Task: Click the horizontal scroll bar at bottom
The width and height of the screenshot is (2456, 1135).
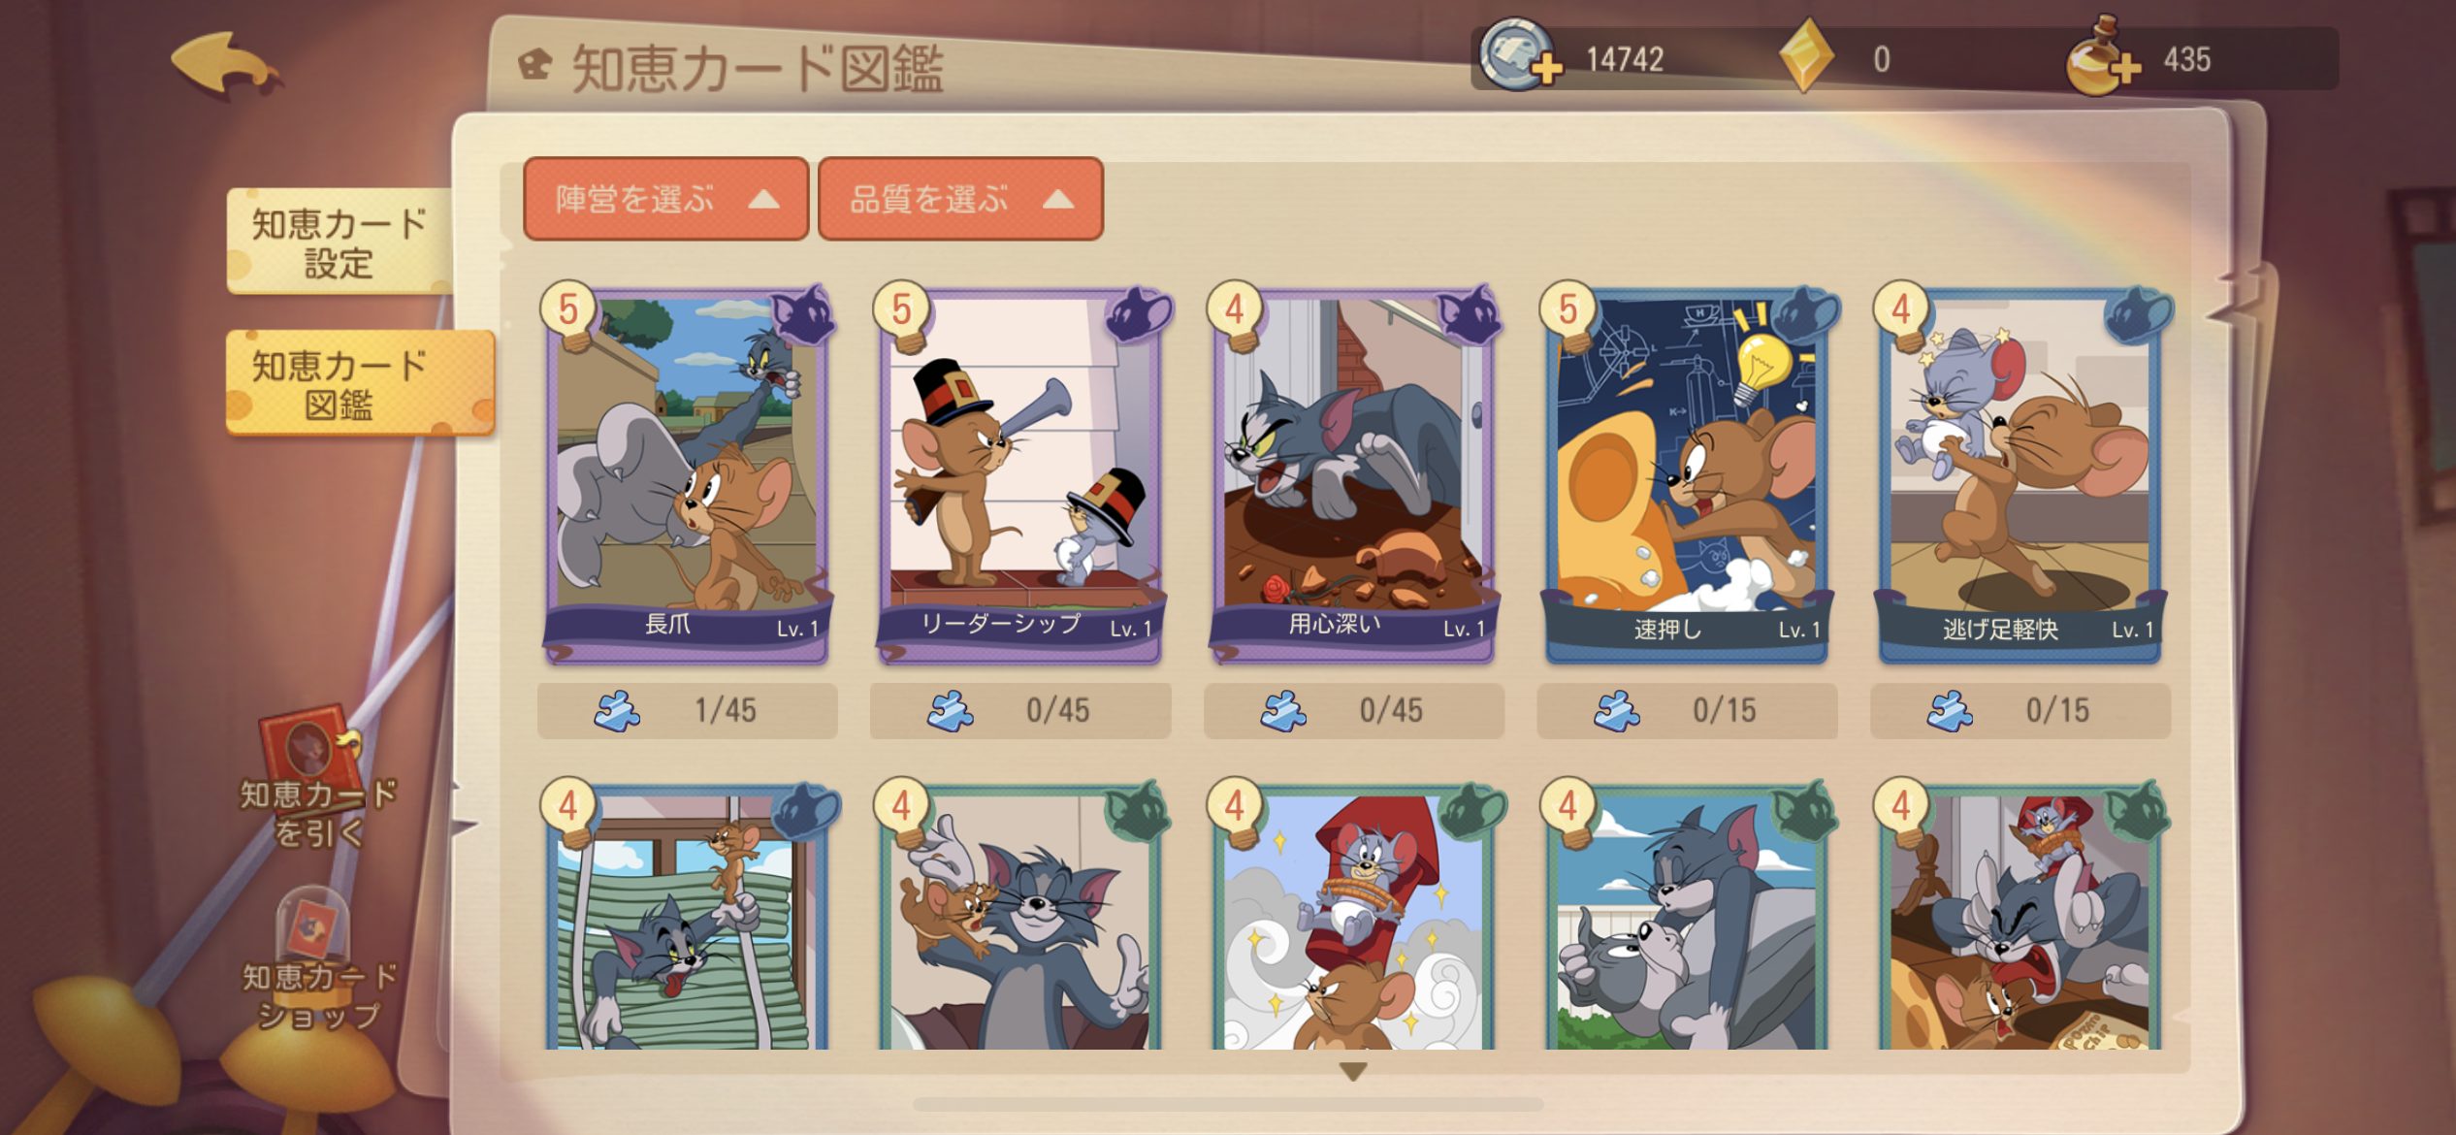Action: coord(1228,1104)
